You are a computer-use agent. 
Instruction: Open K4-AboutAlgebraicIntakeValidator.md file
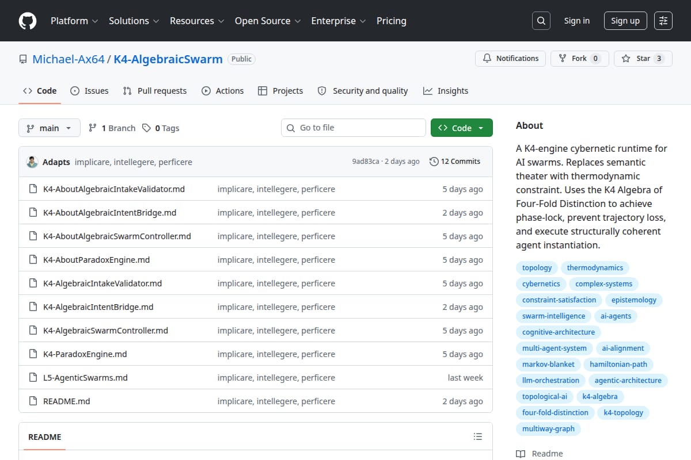tap(114, 189)
